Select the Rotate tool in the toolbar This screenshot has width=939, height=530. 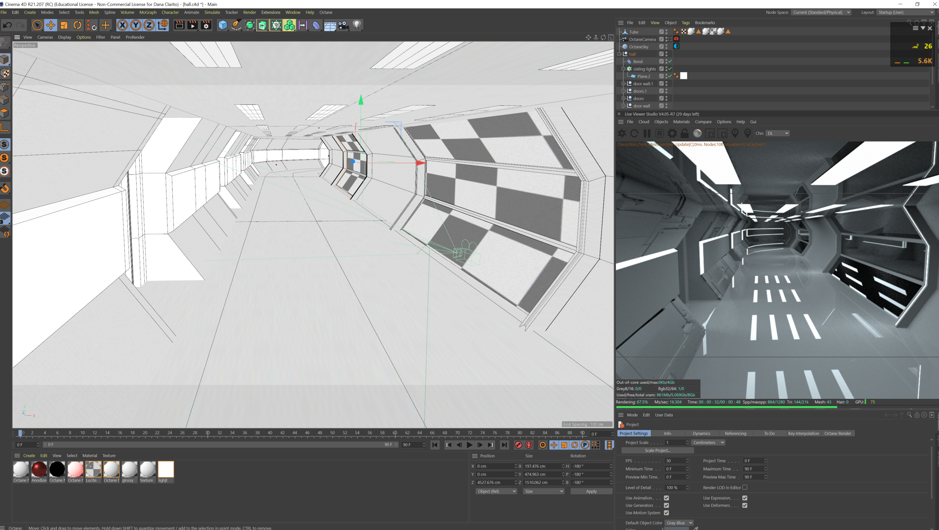point(77,25)
